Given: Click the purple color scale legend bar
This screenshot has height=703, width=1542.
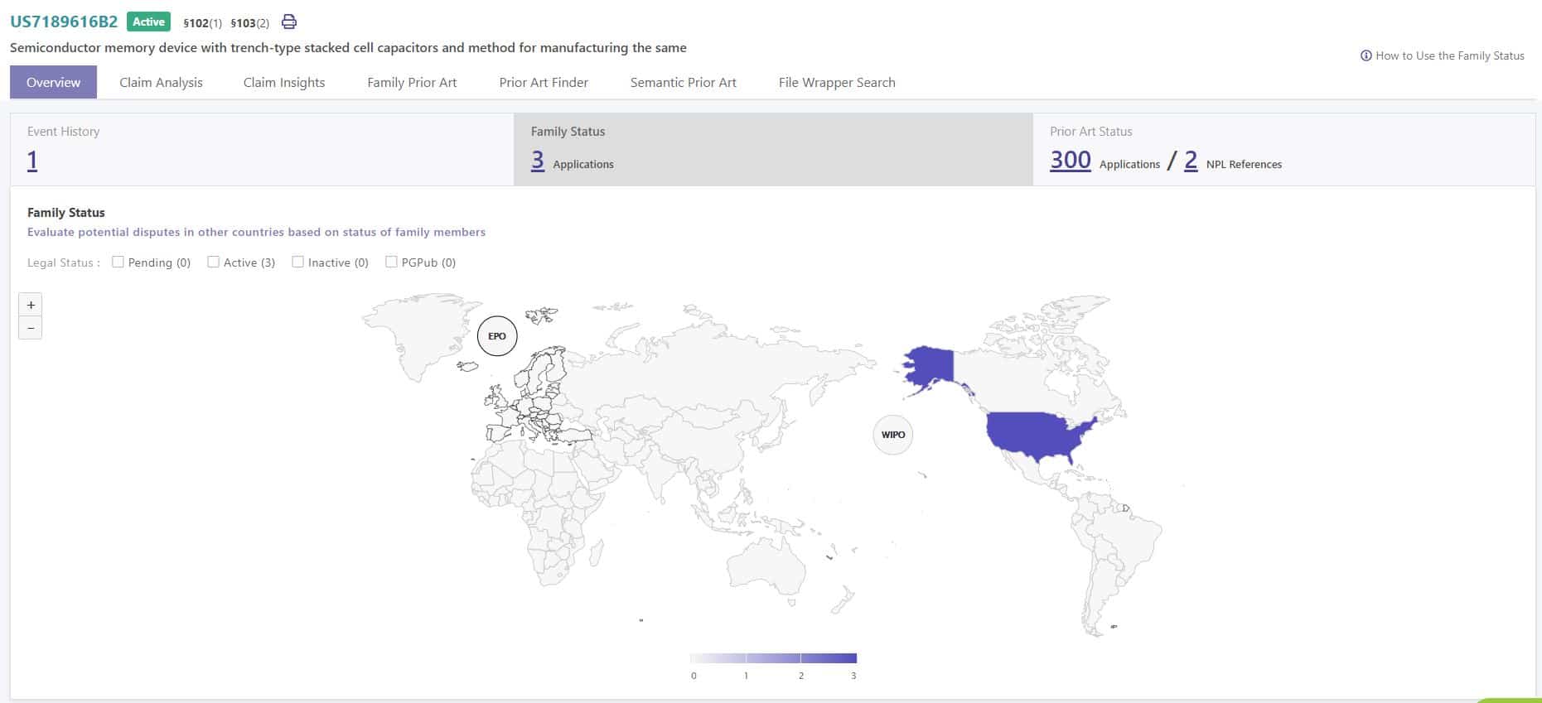Looking at the screenshot, I should click(773, 658).
